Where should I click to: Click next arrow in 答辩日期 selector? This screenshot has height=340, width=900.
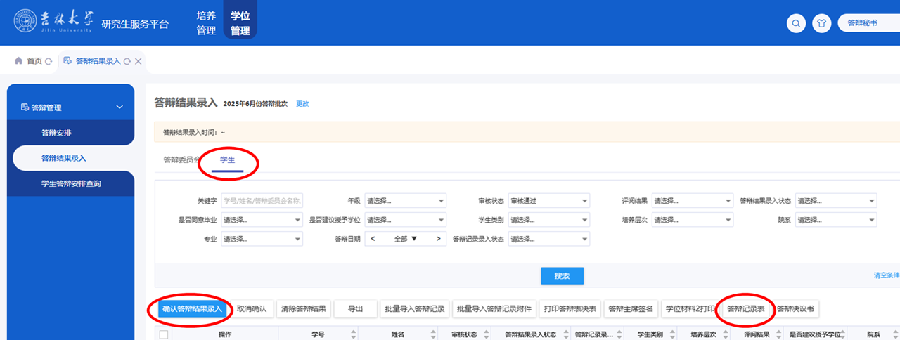(x=439, y=239)
